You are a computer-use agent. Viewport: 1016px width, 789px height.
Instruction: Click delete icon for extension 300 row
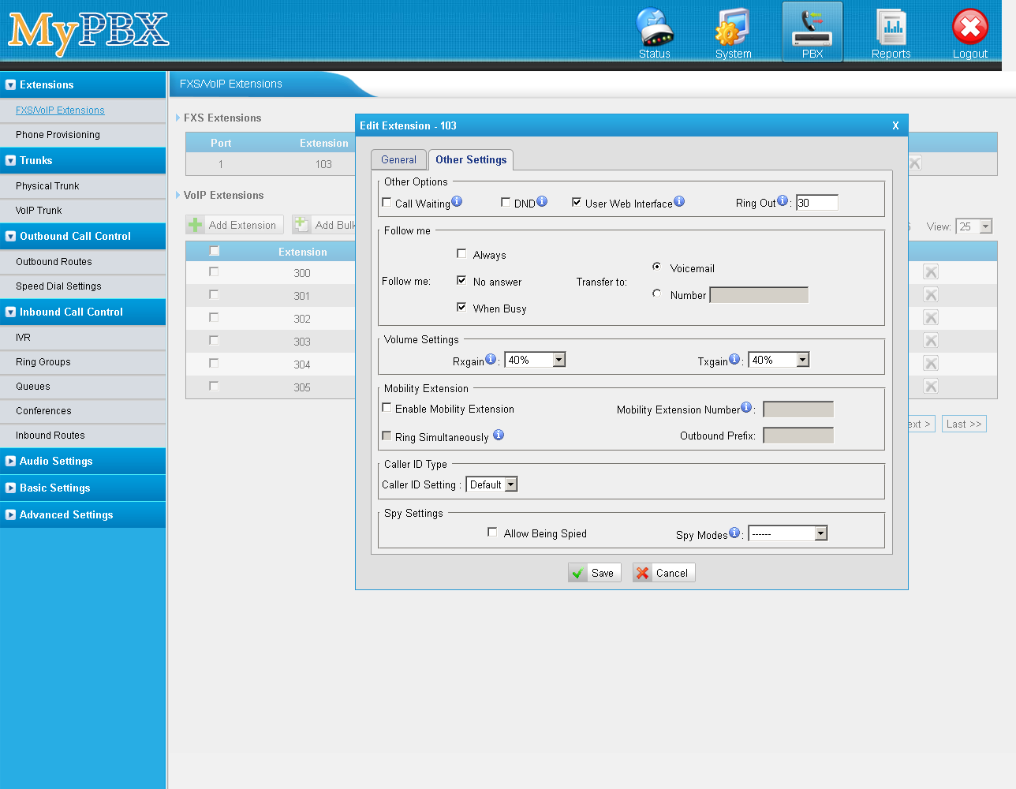point(931,272)
